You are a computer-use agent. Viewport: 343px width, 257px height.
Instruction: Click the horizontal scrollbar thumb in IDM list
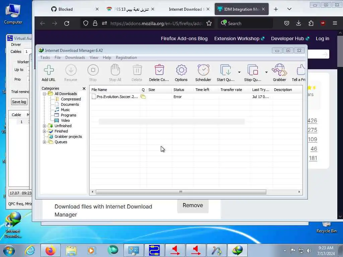pyautogui.click(x=181, y=192)
